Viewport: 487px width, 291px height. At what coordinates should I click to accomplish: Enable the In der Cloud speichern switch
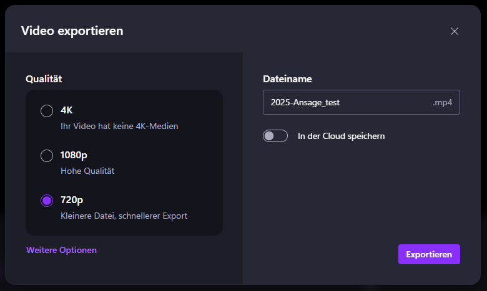tap(275, 136)
